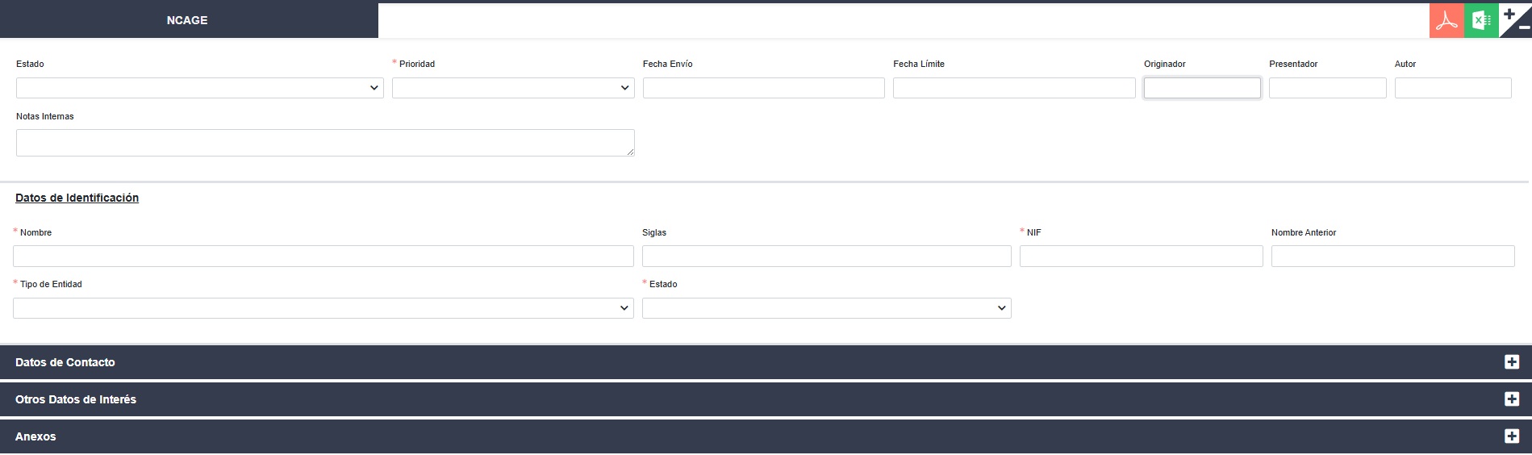
Task: Focus the Presentador input
Action: coord(1328,88)
